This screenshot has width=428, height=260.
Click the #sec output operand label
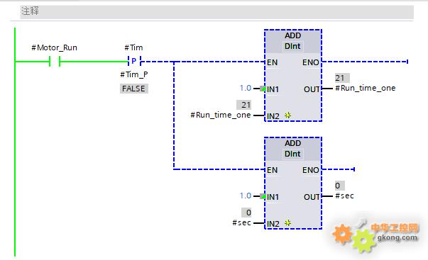344,196
